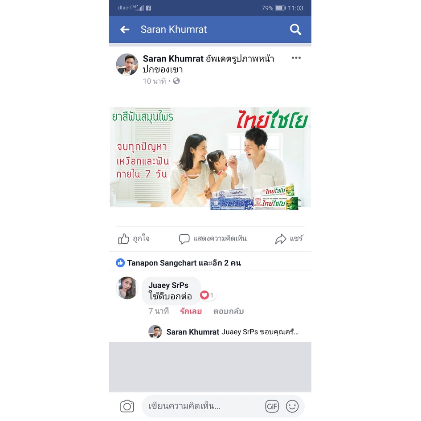Open Saran Khumrat's name link in post
This screenshot has width=421, height=421.
pos(173,58)
